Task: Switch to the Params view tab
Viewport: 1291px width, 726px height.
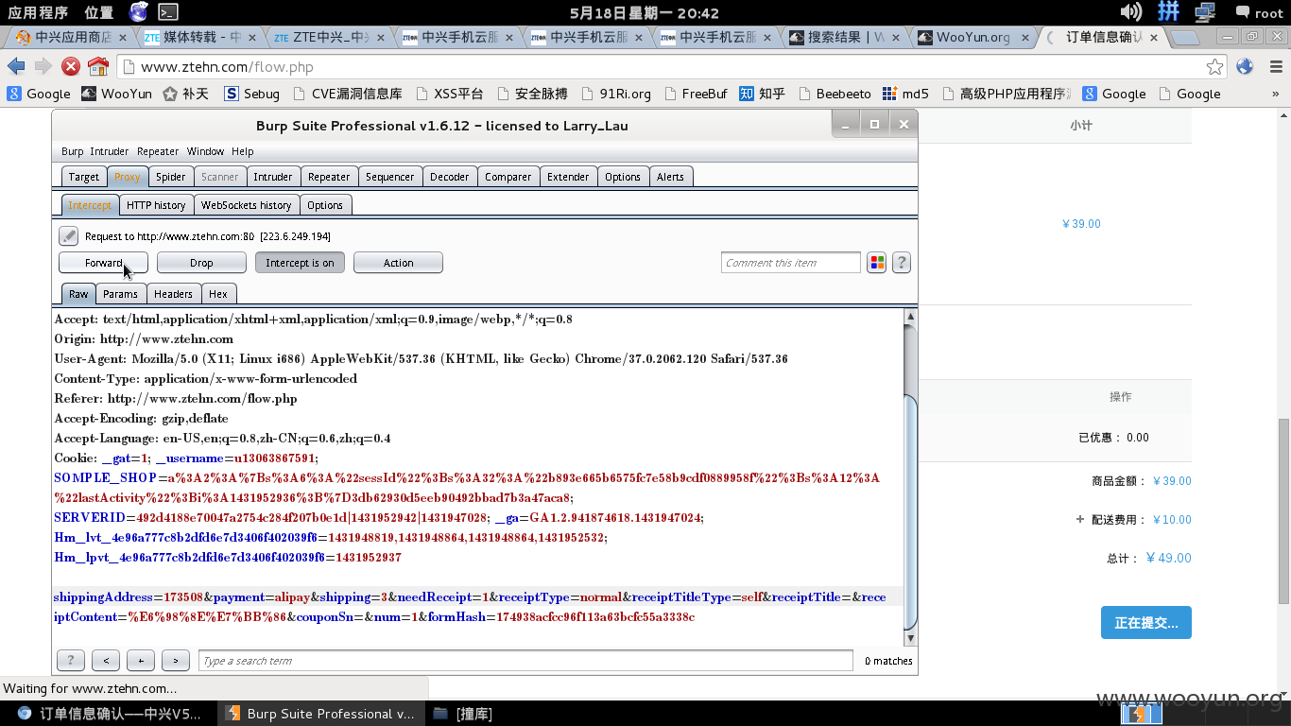Action: pyautogui.click(x=120, y=294)
